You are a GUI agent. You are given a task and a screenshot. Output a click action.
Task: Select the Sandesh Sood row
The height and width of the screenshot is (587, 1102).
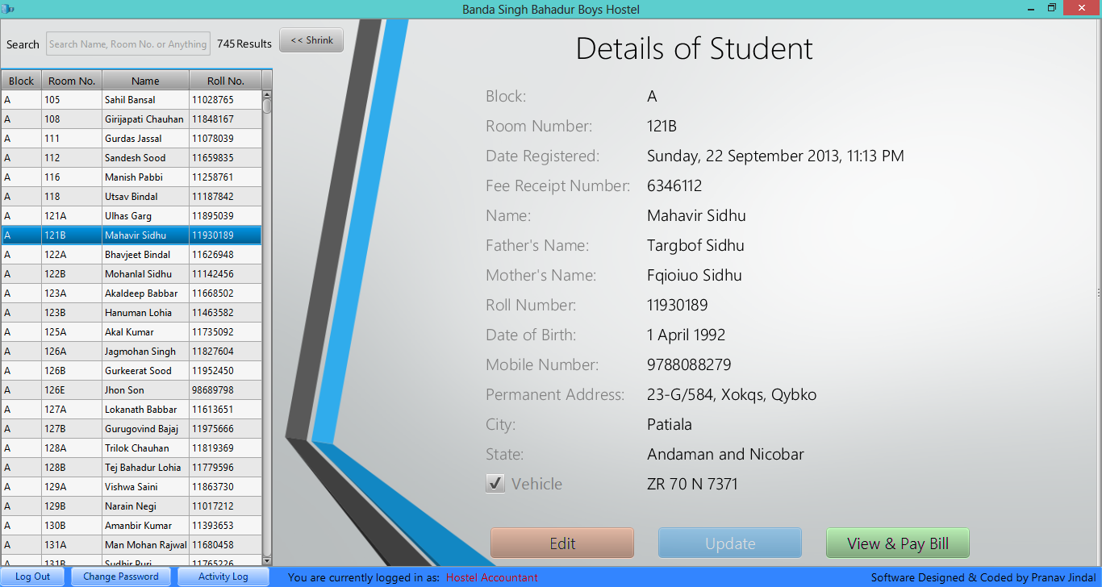(131, 158)
